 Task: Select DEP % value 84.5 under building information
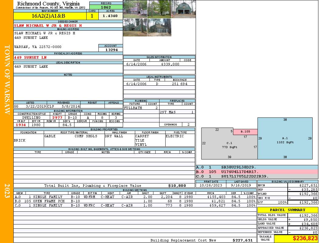click(x=67, y=125)
